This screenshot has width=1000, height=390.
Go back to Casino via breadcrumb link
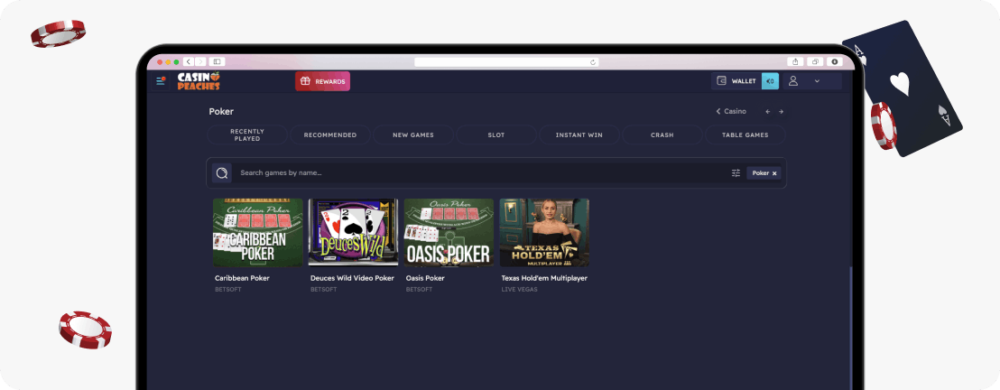pyautogui.click(x=732, y=111)
